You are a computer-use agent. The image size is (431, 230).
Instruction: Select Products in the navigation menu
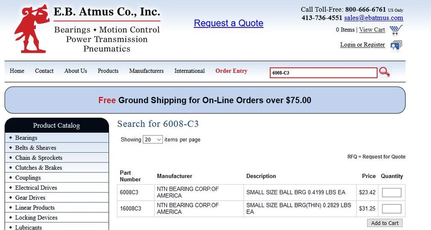point(108,71)
